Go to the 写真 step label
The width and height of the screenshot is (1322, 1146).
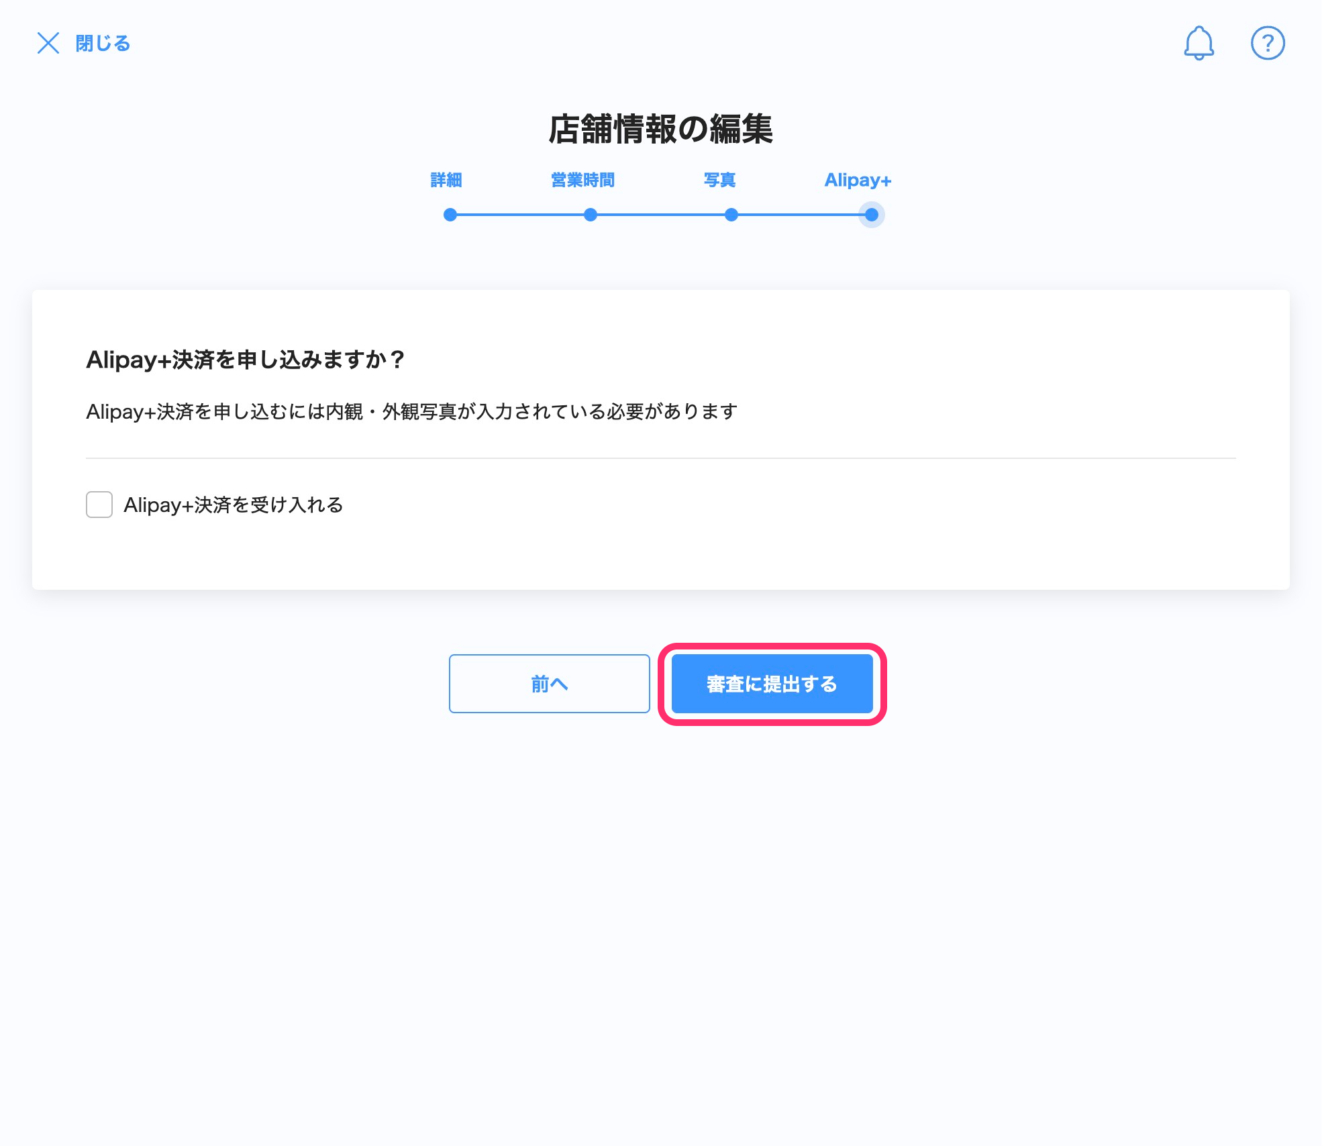(x=720, y=180)
